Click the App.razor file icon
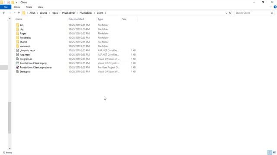Screen dimensions: 277x155 click(17, 55)
